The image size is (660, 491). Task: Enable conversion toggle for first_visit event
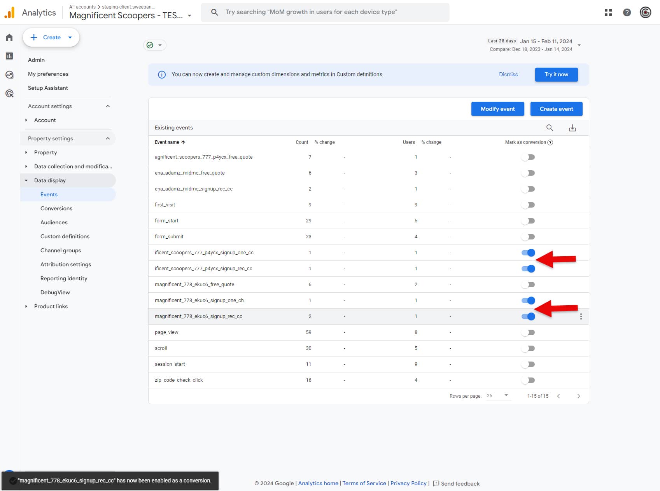[x=528, y=204]
